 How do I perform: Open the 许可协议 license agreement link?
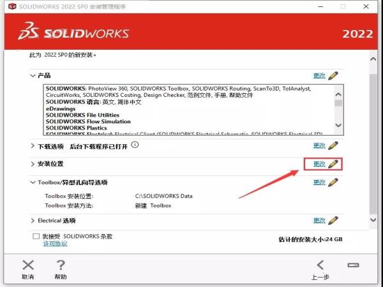pyautogui.click(x=55, y=244)
